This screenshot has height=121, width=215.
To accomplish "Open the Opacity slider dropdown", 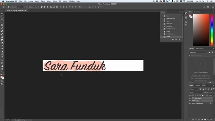I will (214, 92).
